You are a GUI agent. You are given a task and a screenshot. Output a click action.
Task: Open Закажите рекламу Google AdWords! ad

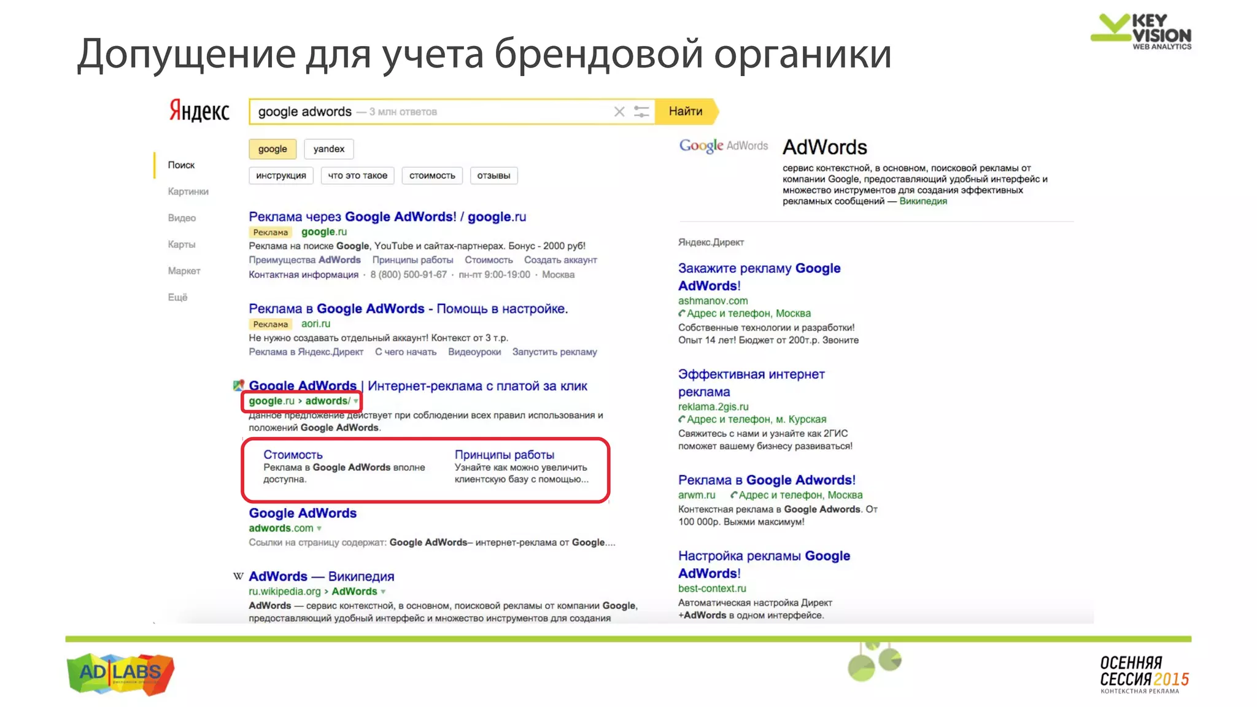coord(759,277)
